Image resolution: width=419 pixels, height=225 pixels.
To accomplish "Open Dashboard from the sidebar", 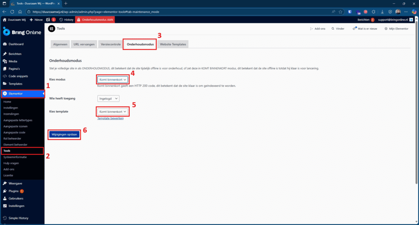I will [16, 44].
